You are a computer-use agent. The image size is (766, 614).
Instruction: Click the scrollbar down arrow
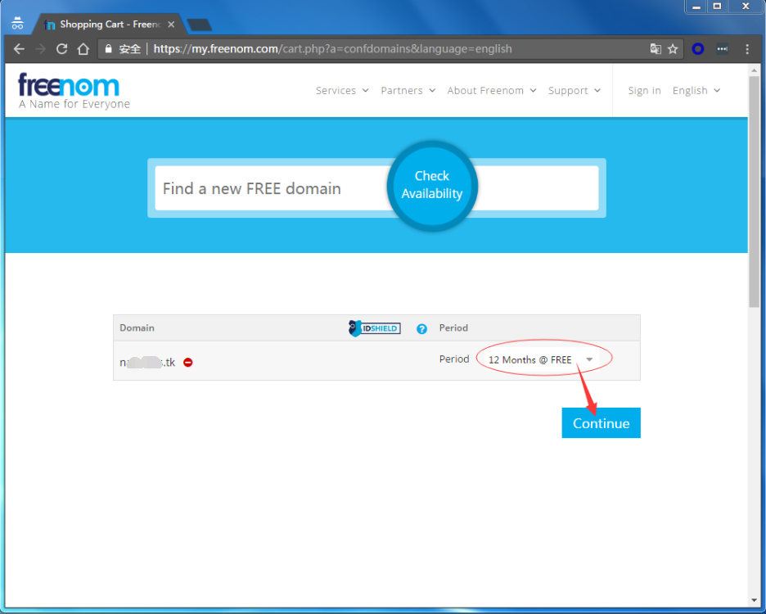[x=754, y=600]
